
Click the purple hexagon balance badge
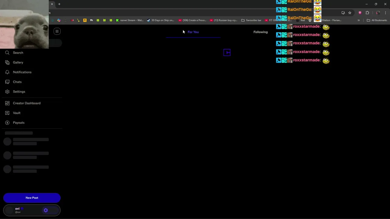click(46, 210)
